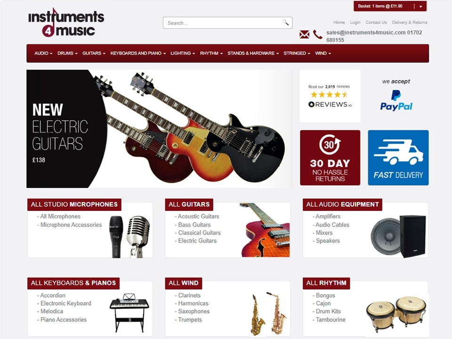Viewport: 452px width, 339px height.
Task: Open the 30 Day No Hassle Returns tile
Action: point(330,158)
